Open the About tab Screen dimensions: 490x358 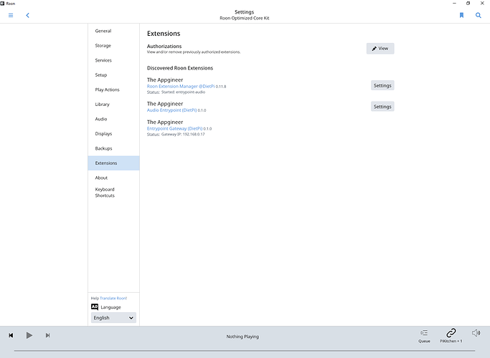pos(113,178)
